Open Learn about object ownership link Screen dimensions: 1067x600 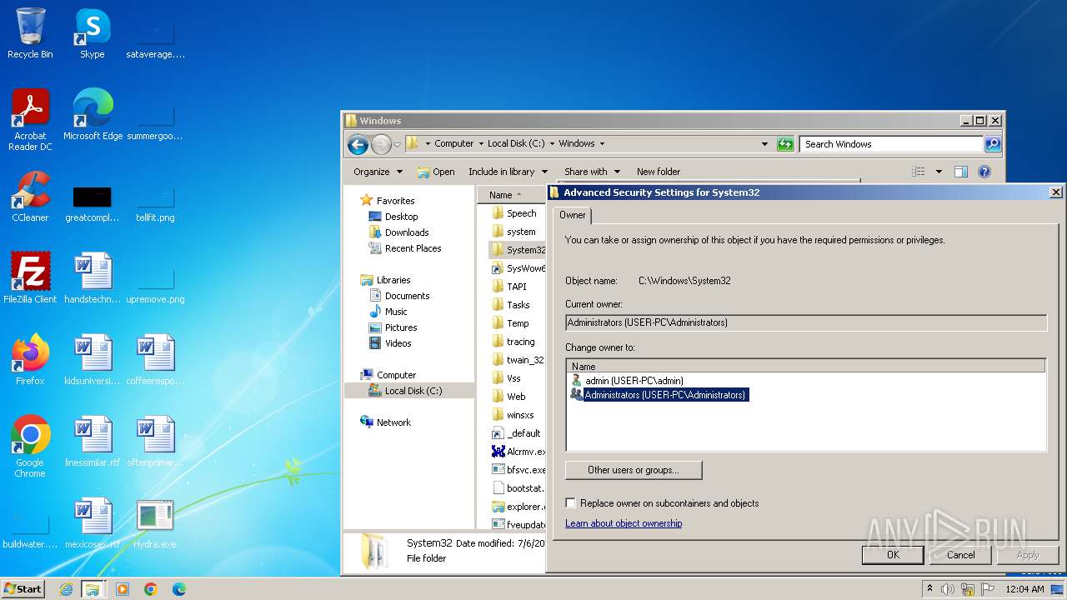(624, 523)
